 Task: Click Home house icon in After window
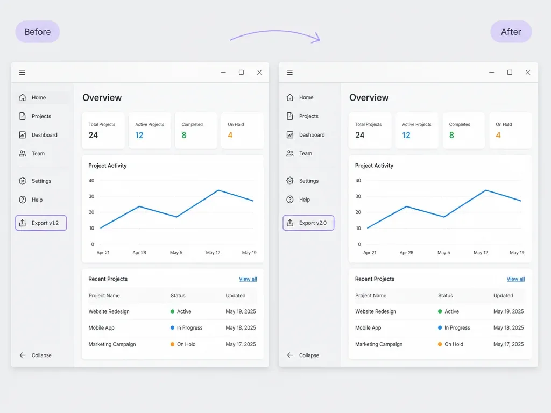pyautogui.click(x=290, y=97)
